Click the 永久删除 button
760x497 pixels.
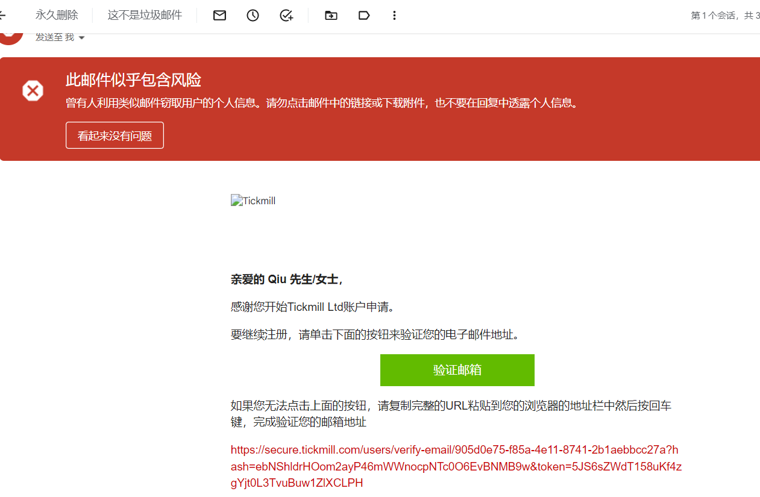(x=57, y=15)
